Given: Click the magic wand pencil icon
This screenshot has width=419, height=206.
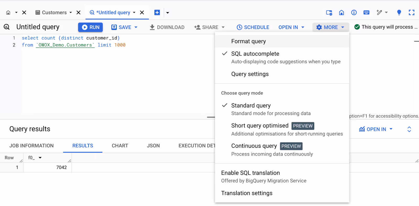Looking at the screenshot, I should tap(379, 12).
